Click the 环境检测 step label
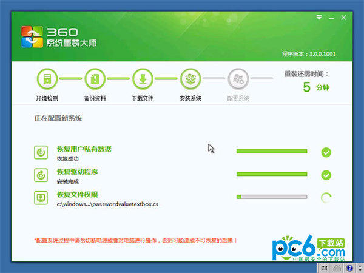The image size is (364, 273). point(47,98)
